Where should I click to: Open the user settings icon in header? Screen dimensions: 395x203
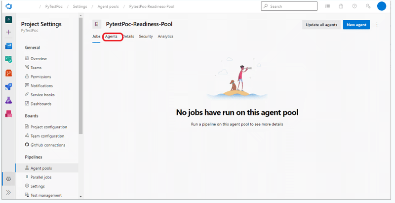(x=368, y=6)
